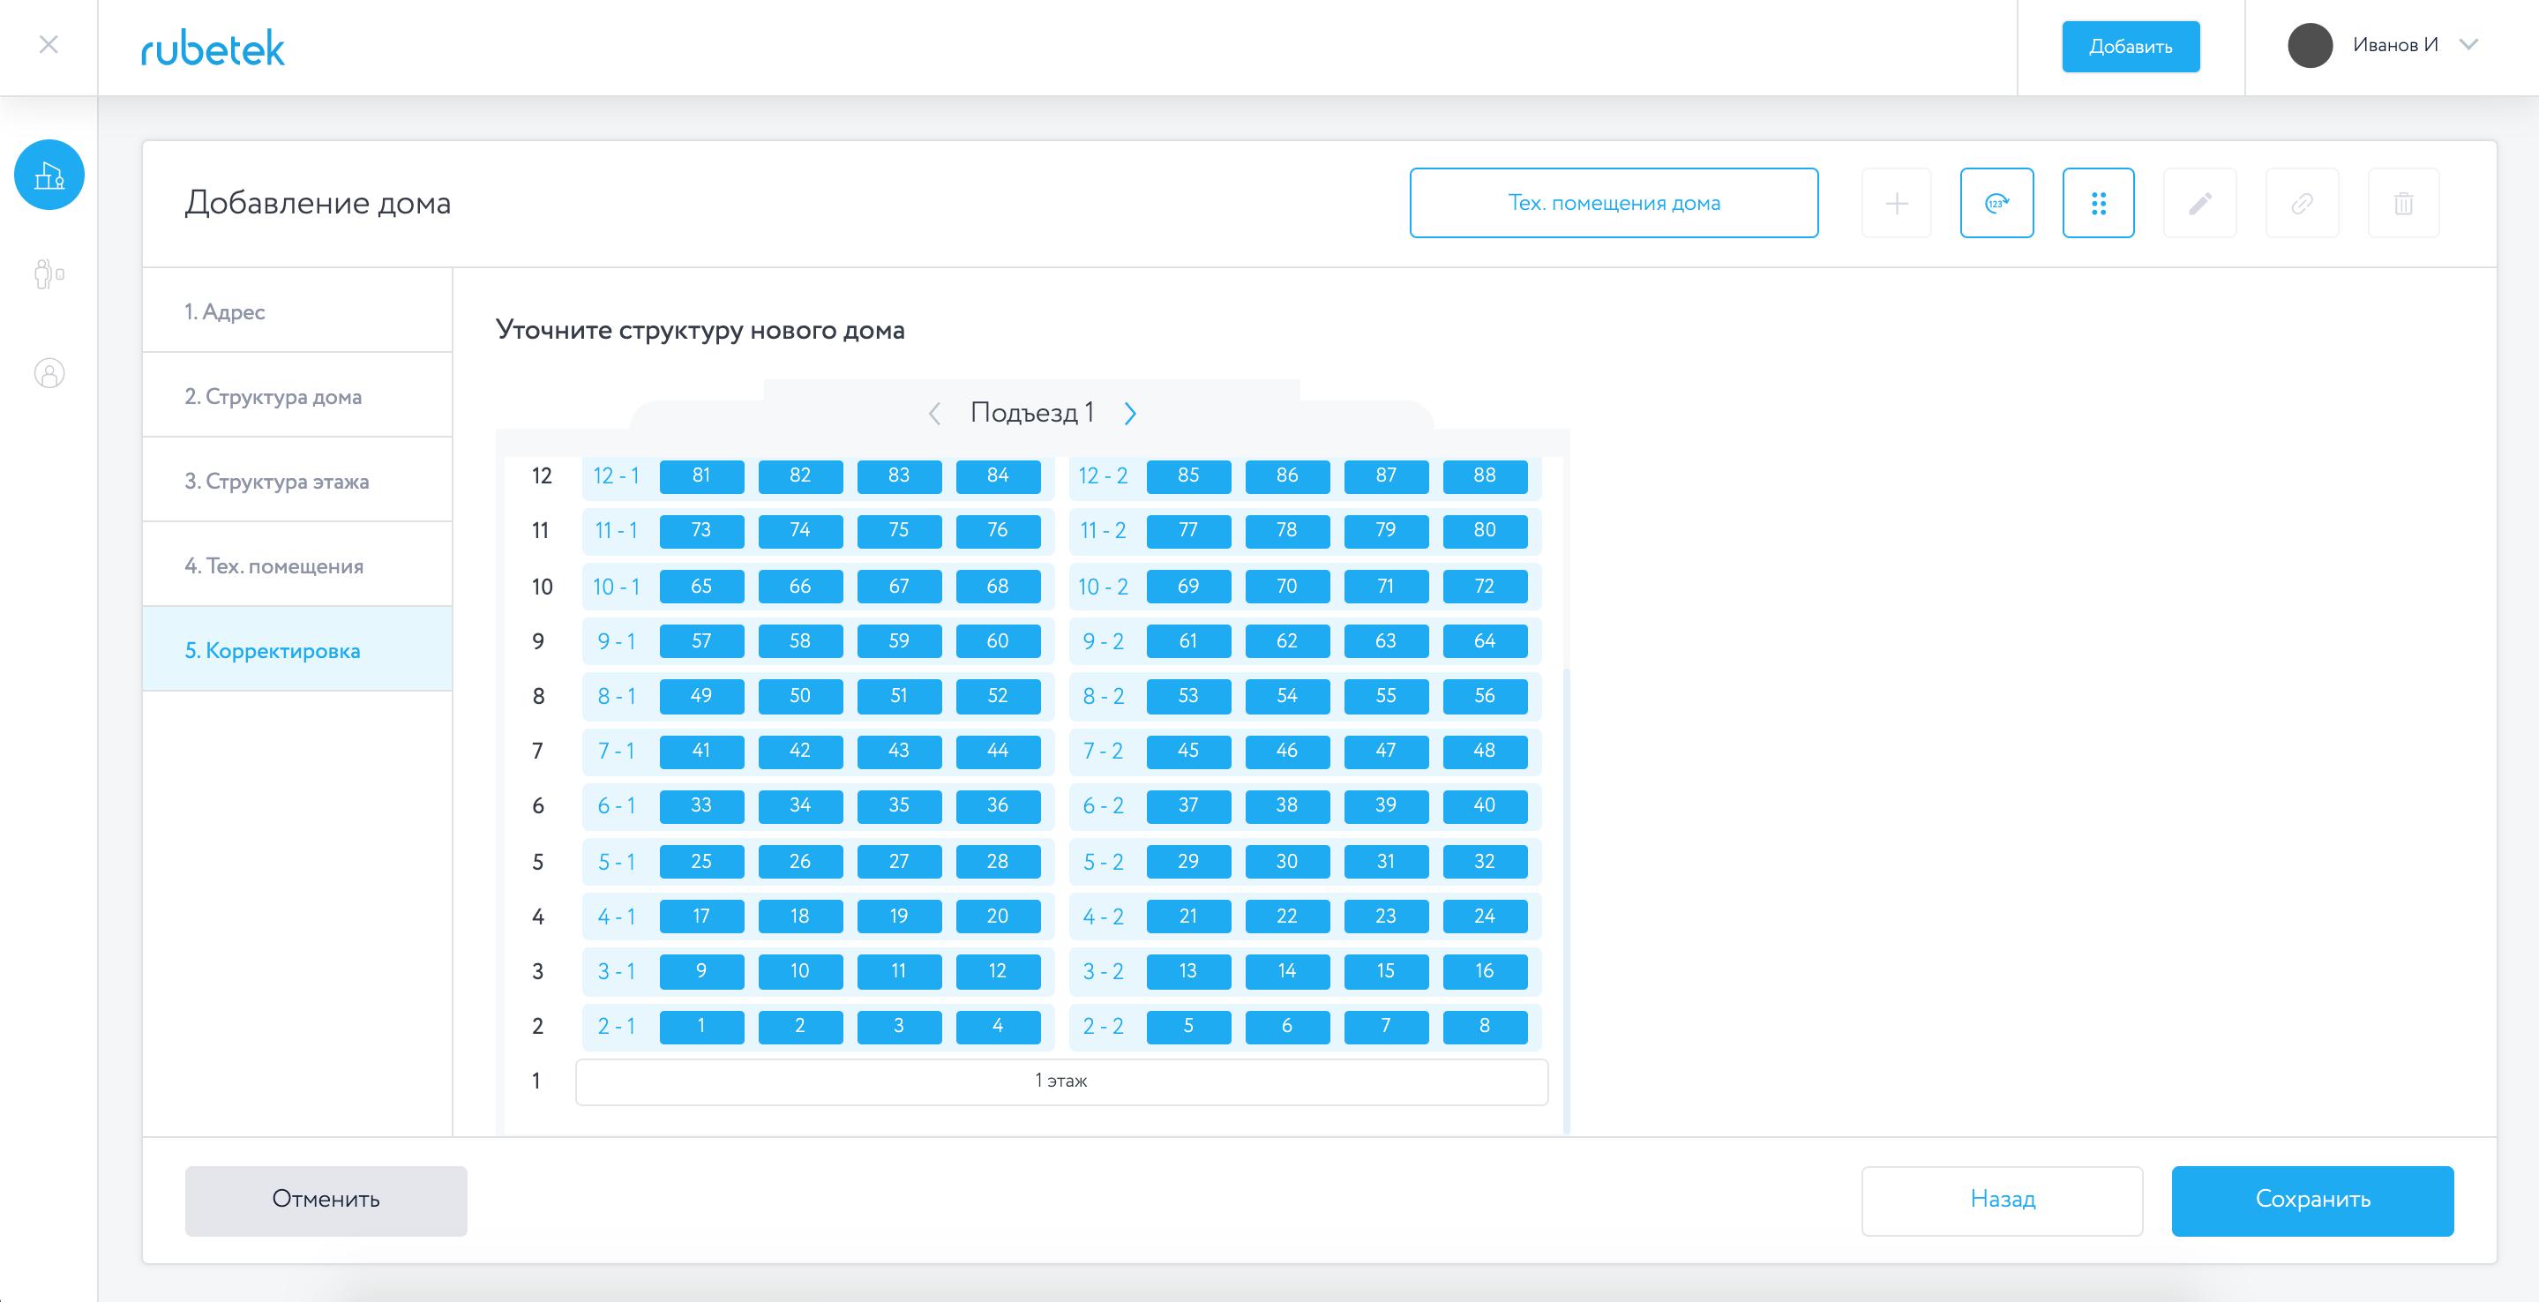Click the user avatar circle
The image size is (2539, 1302).
pyautogui.click(x=2310, y=45)
